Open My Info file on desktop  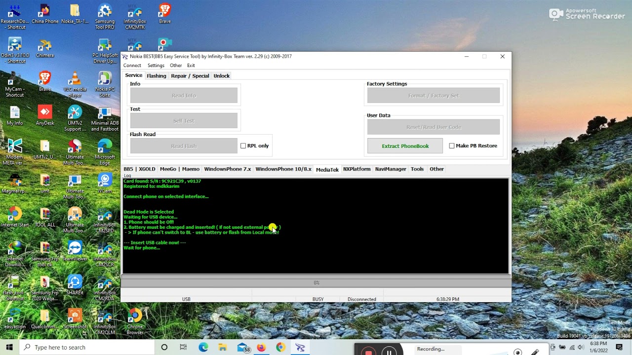coord(15,115)
